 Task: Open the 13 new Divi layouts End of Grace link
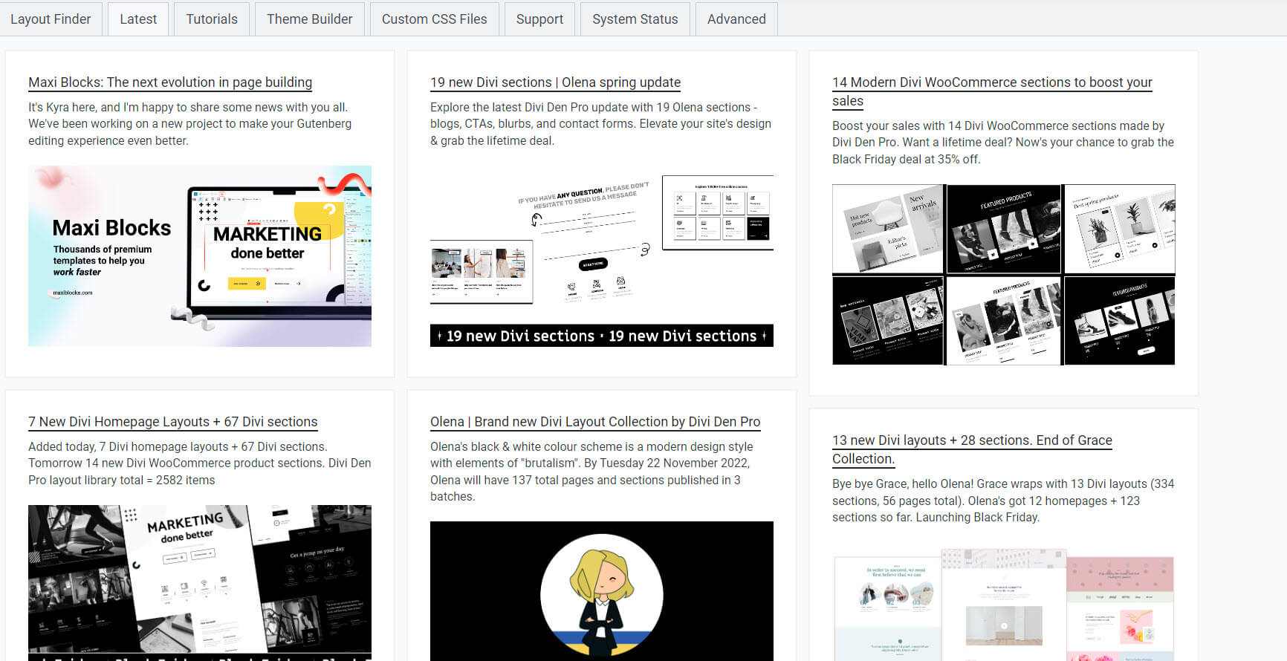point(972,449)
